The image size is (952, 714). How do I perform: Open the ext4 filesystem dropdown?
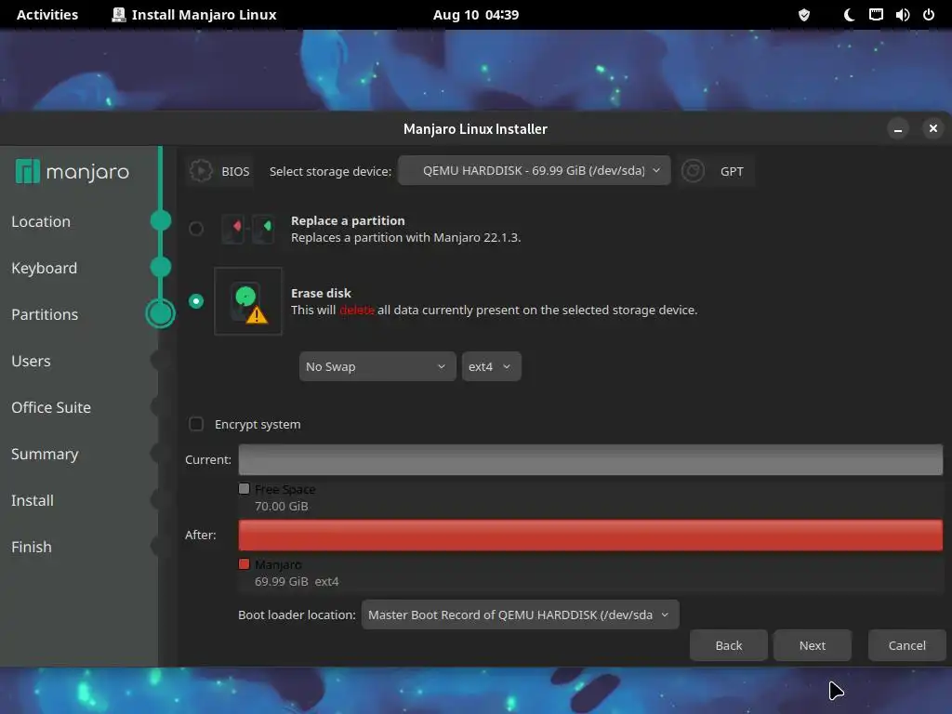click(491, 366)
